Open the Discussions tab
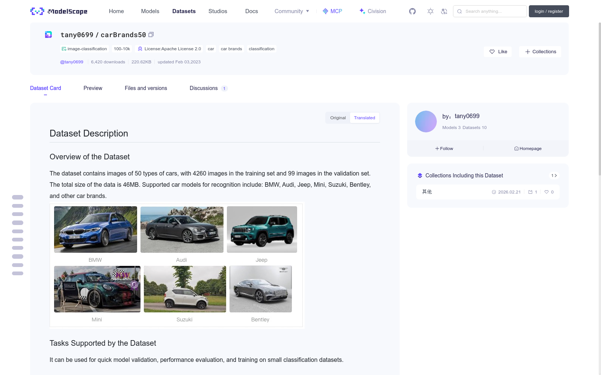The image size is (601, 375). (208, 88)
